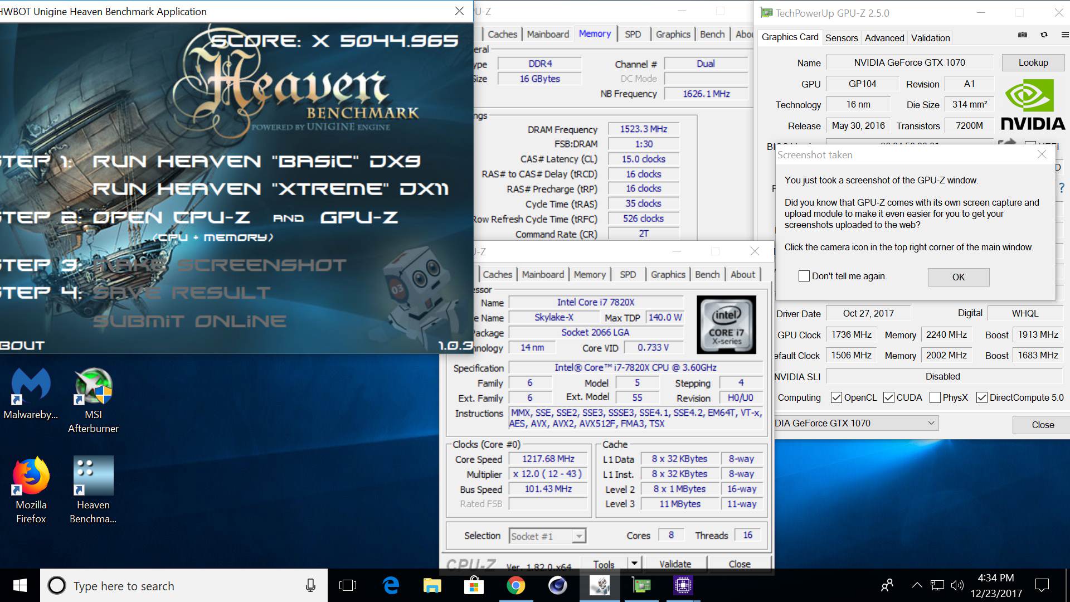Click RUN HEAVEN "XTREME" DX11 link
This screenshot has height=602, width=1070.
pyautogui.click(x=270, y=189)
